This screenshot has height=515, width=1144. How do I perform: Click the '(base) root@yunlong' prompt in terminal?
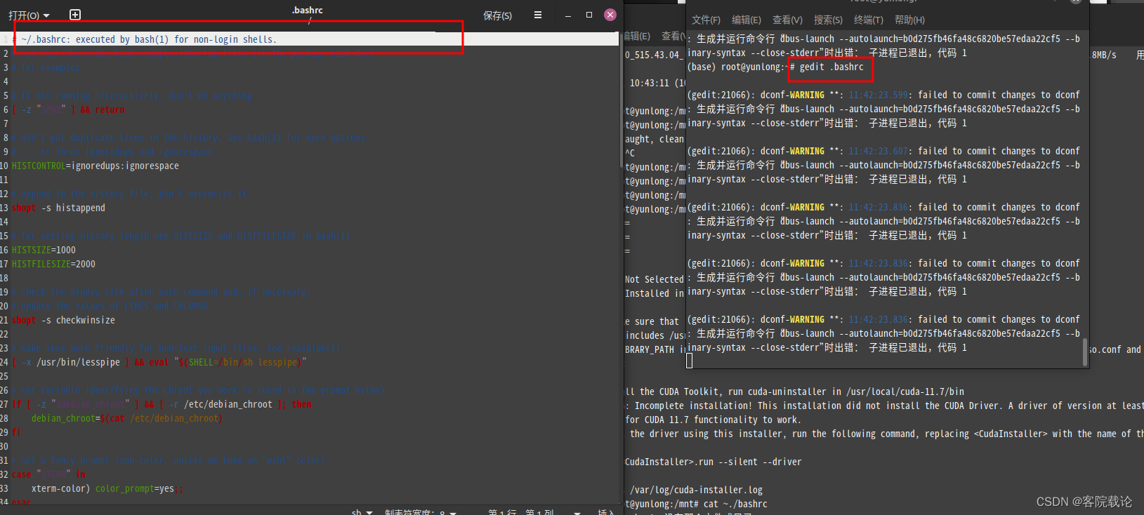(735, 67)
